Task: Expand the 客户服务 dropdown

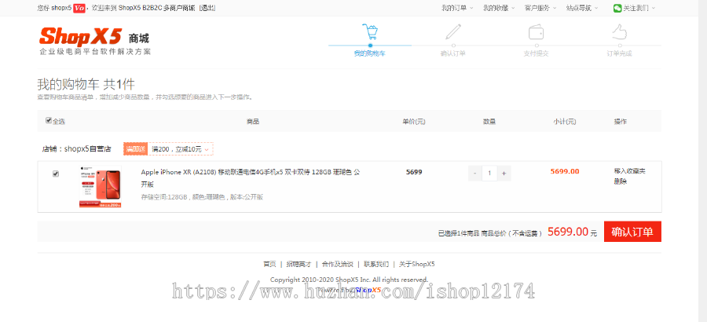Action: tap(540, 8)
